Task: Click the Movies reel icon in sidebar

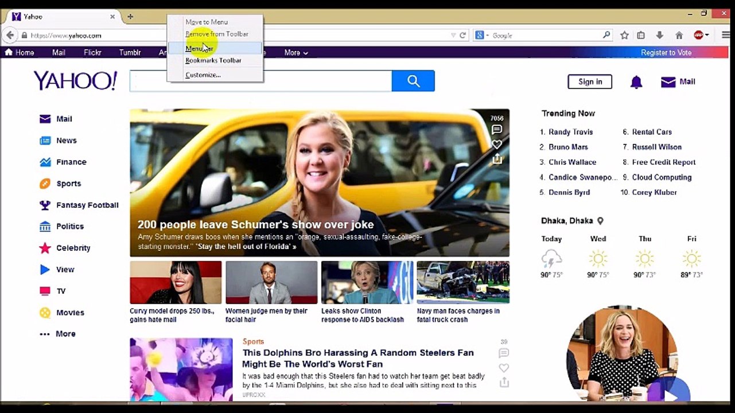Action: pos(45,313)
